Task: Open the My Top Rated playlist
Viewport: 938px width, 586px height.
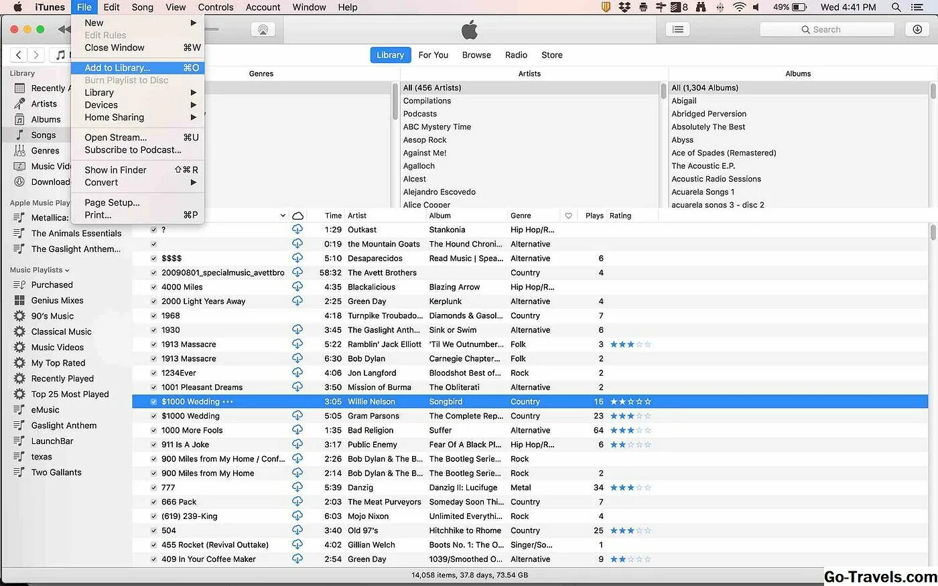Action: pyautogui.click(x=58, y=363)
